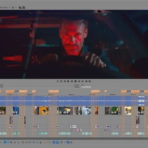
Task: Click the Trim icon with cyan box
Action: click(37, 142)
